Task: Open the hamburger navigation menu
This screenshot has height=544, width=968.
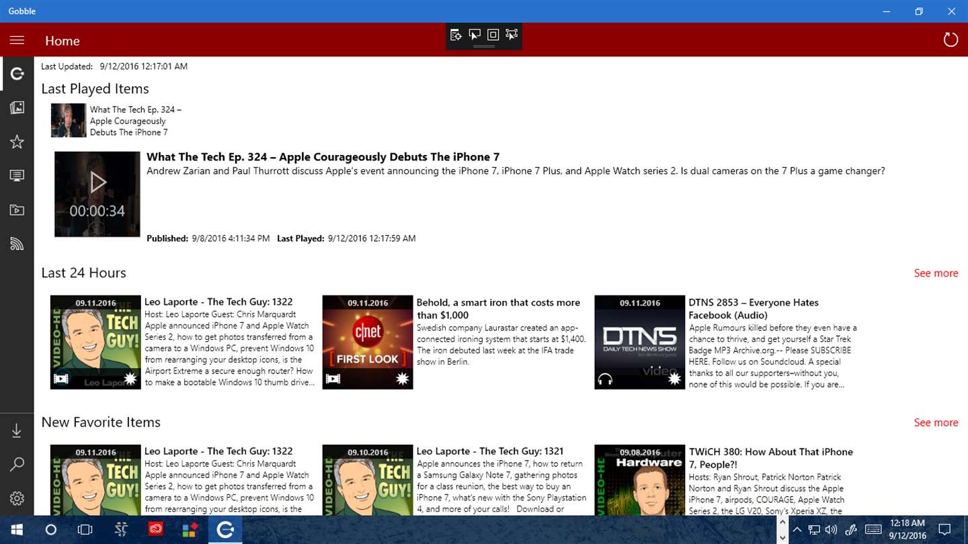Action: (17, 40)
